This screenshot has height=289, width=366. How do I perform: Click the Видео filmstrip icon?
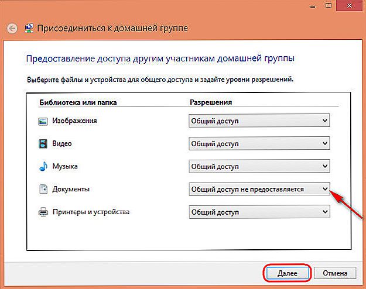point(43,144)
